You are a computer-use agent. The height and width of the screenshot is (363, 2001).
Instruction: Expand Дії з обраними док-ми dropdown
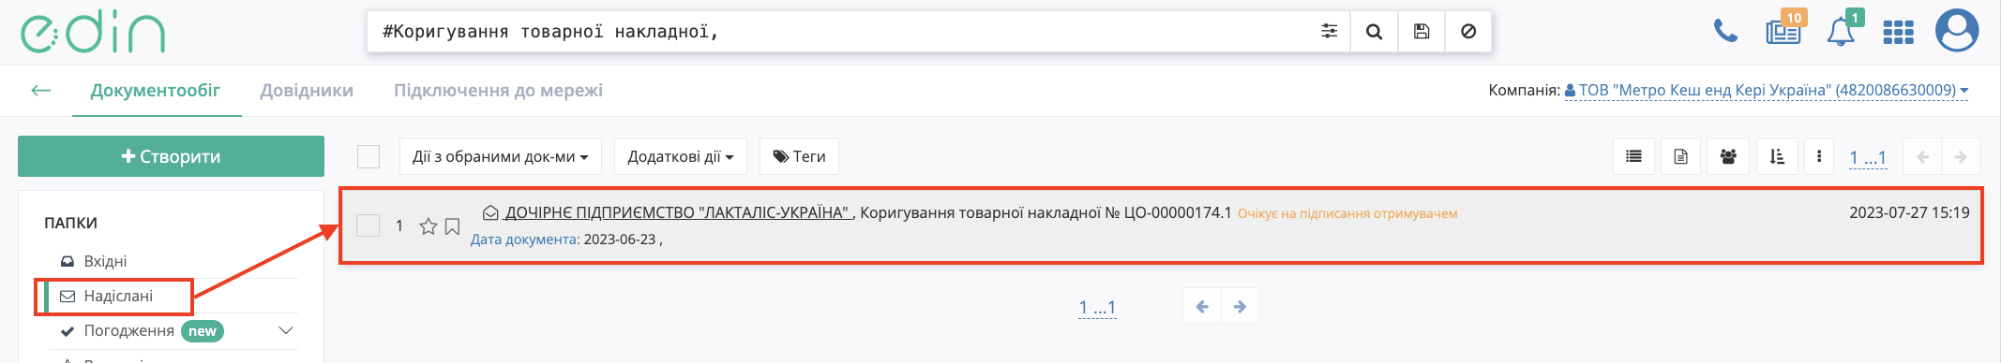point(501,156)
